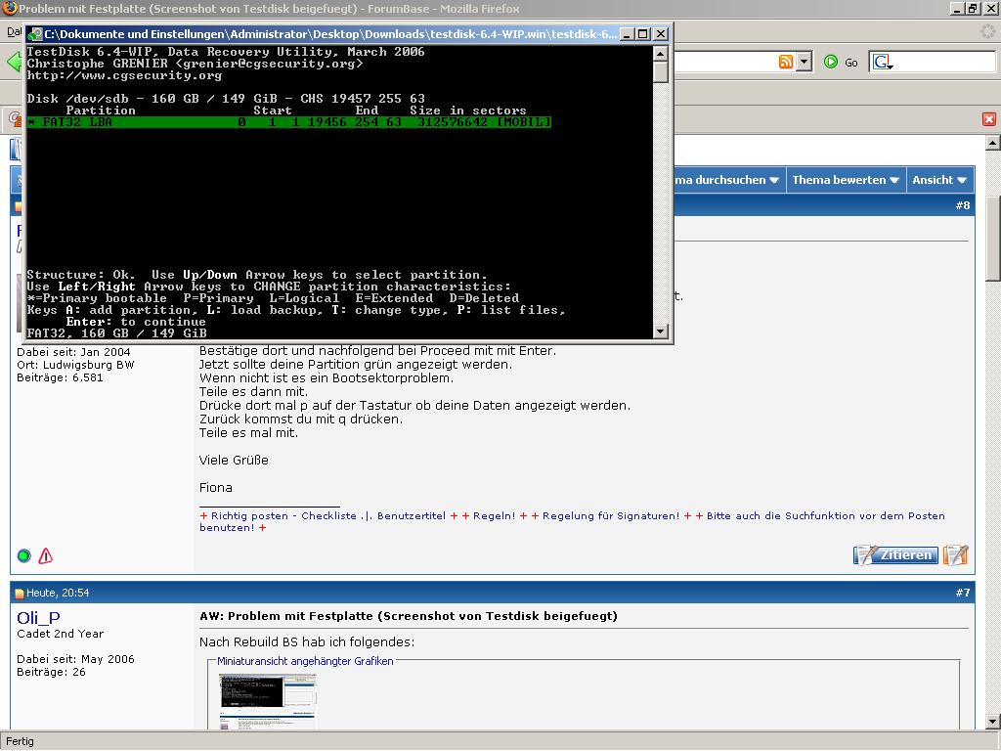The height and width of the screenshot is (751, 1001).
Task: Click the console window scroll down arrow
Action: [661, 331]
